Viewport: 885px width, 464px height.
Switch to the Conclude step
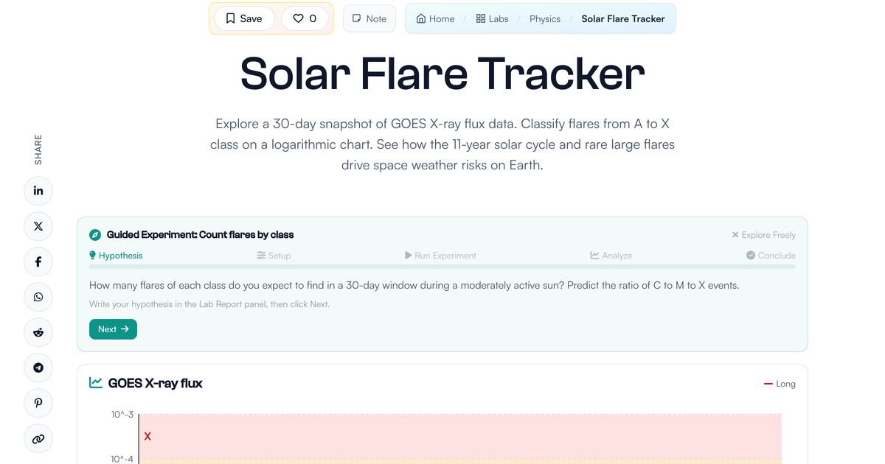[771, 256]
